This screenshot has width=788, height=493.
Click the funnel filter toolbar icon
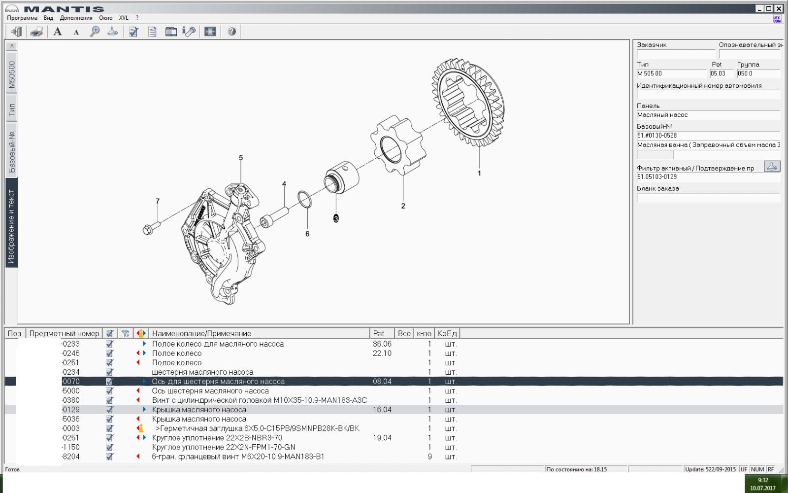(113, 32)
